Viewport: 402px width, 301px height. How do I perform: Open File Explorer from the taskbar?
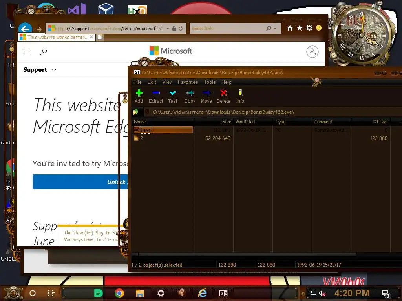140,293
